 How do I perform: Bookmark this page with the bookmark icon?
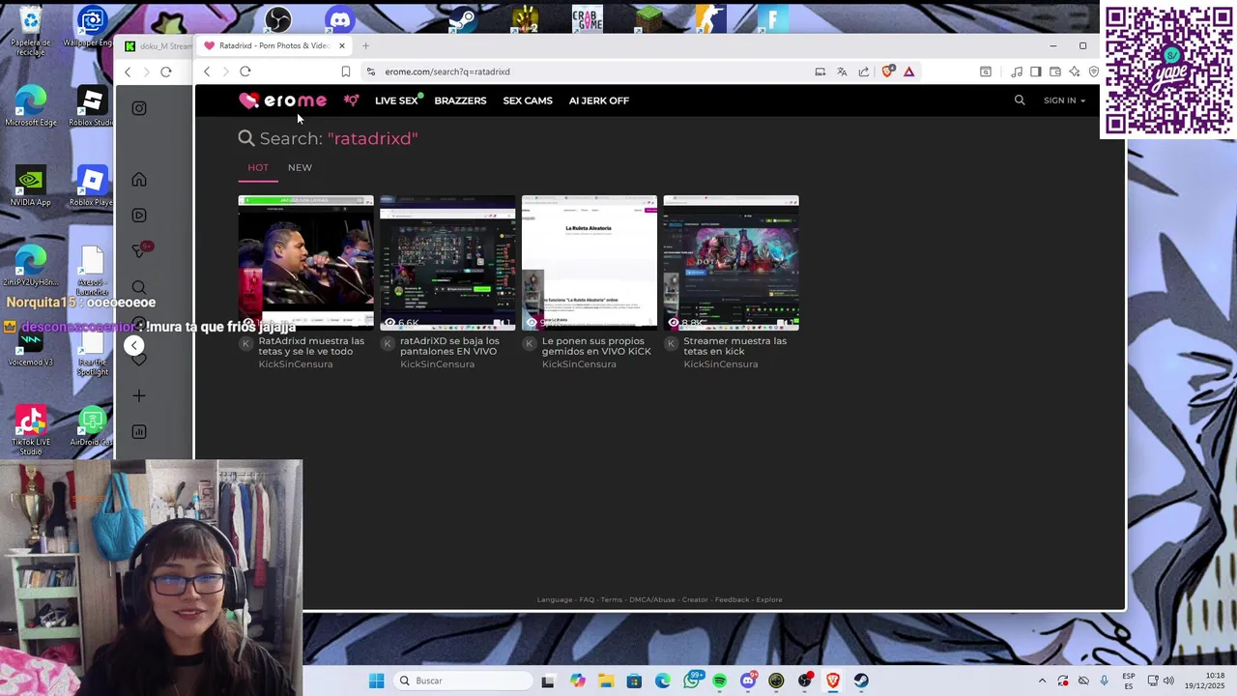click(x=346, y=72)
